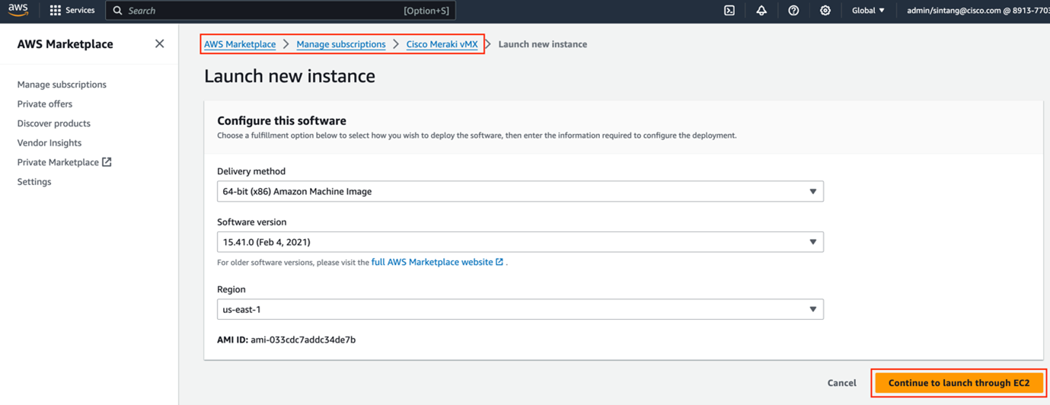Open the notifications bell
The height and width of the screenshot is (405, 1050).
pos(761,11)
